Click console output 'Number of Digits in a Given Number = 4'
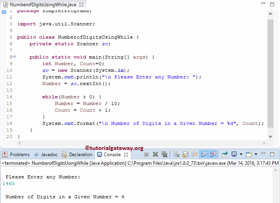Image resolution: width=280 pixels, height=203 pixels. [65, 197]
